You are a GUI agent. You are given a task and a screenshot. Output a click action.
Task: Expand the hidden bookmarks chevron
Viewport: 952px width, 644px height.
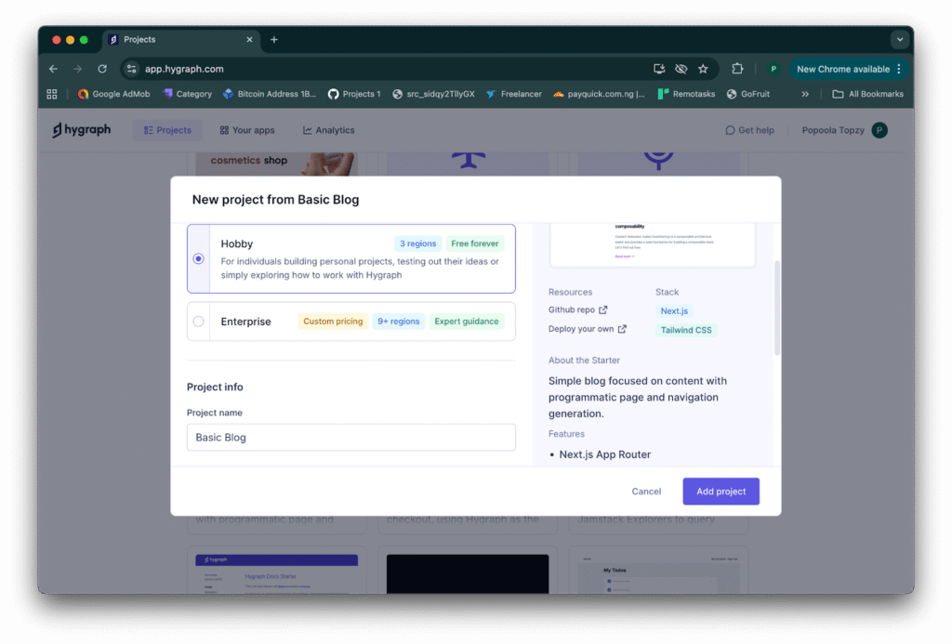[805, 94]
